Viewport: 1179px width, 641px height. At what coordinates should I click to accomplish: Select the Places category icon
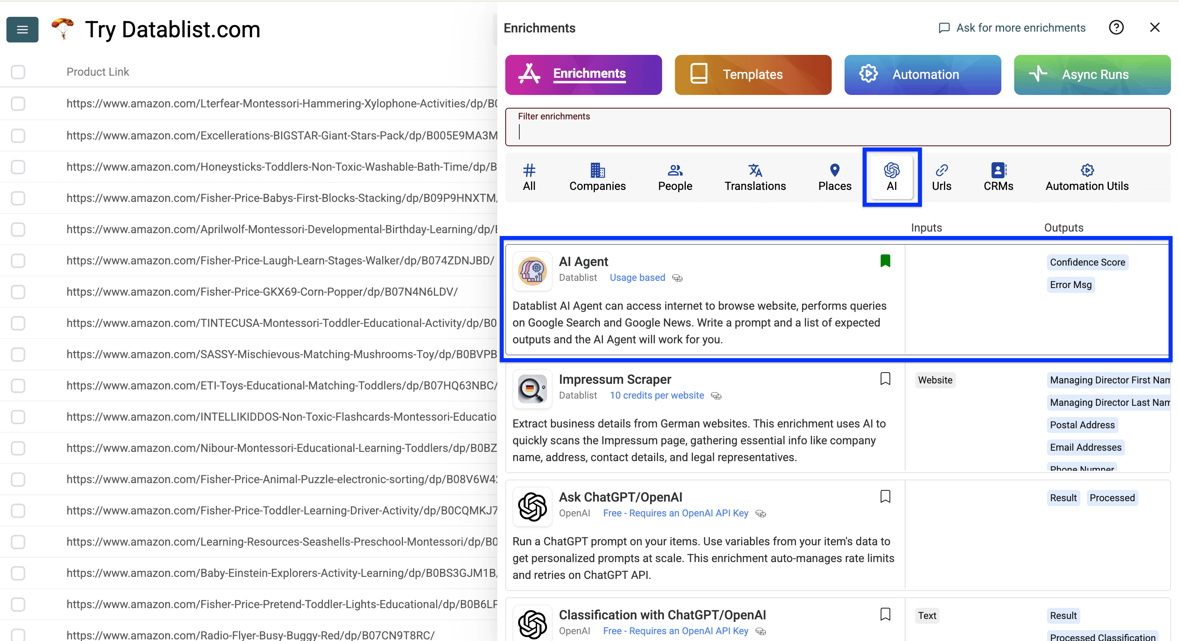(x=834, y=177)
